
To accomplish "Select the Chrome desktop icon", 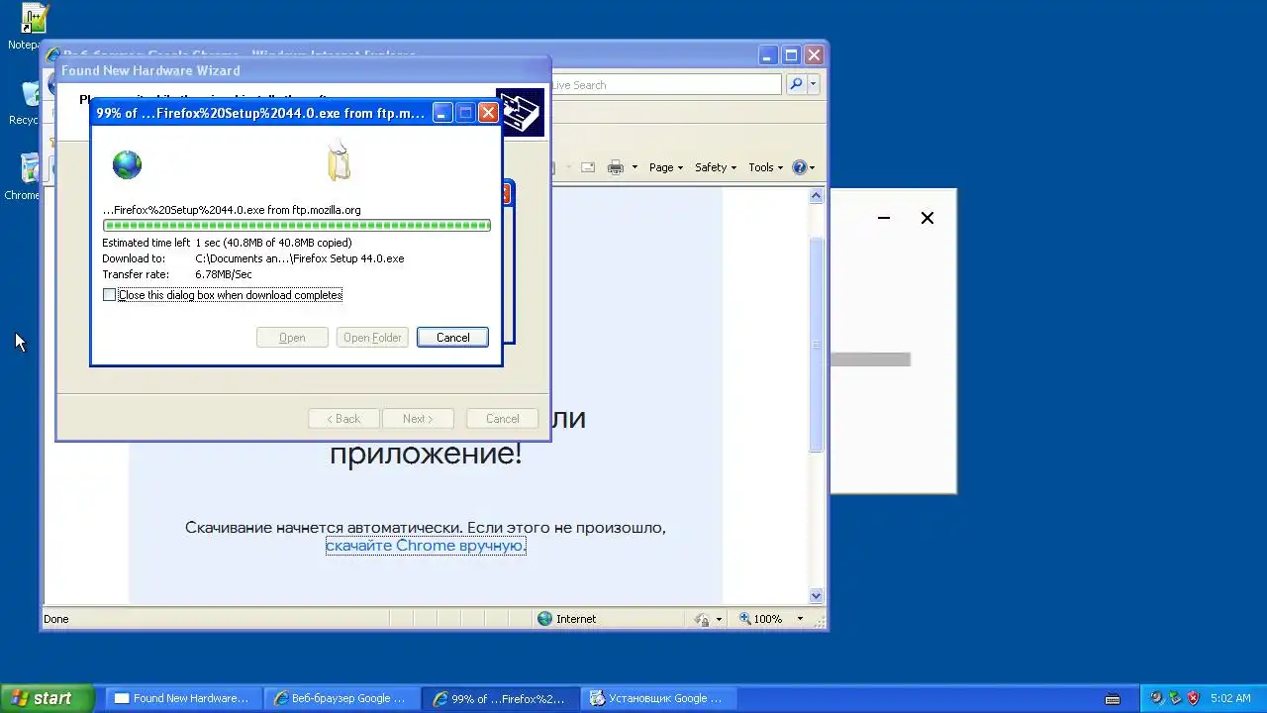I will click(28, 178).
